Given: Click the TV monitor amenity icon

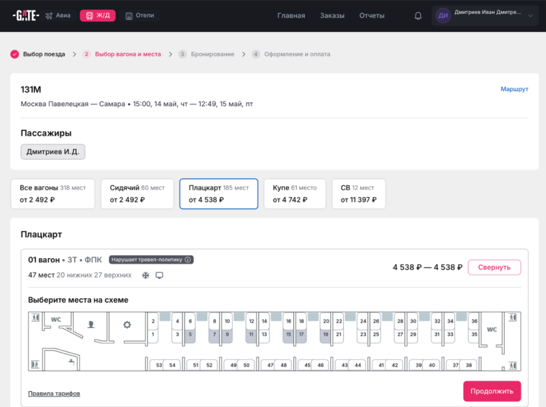Looking at the screenshot, I should click(159, 275).
